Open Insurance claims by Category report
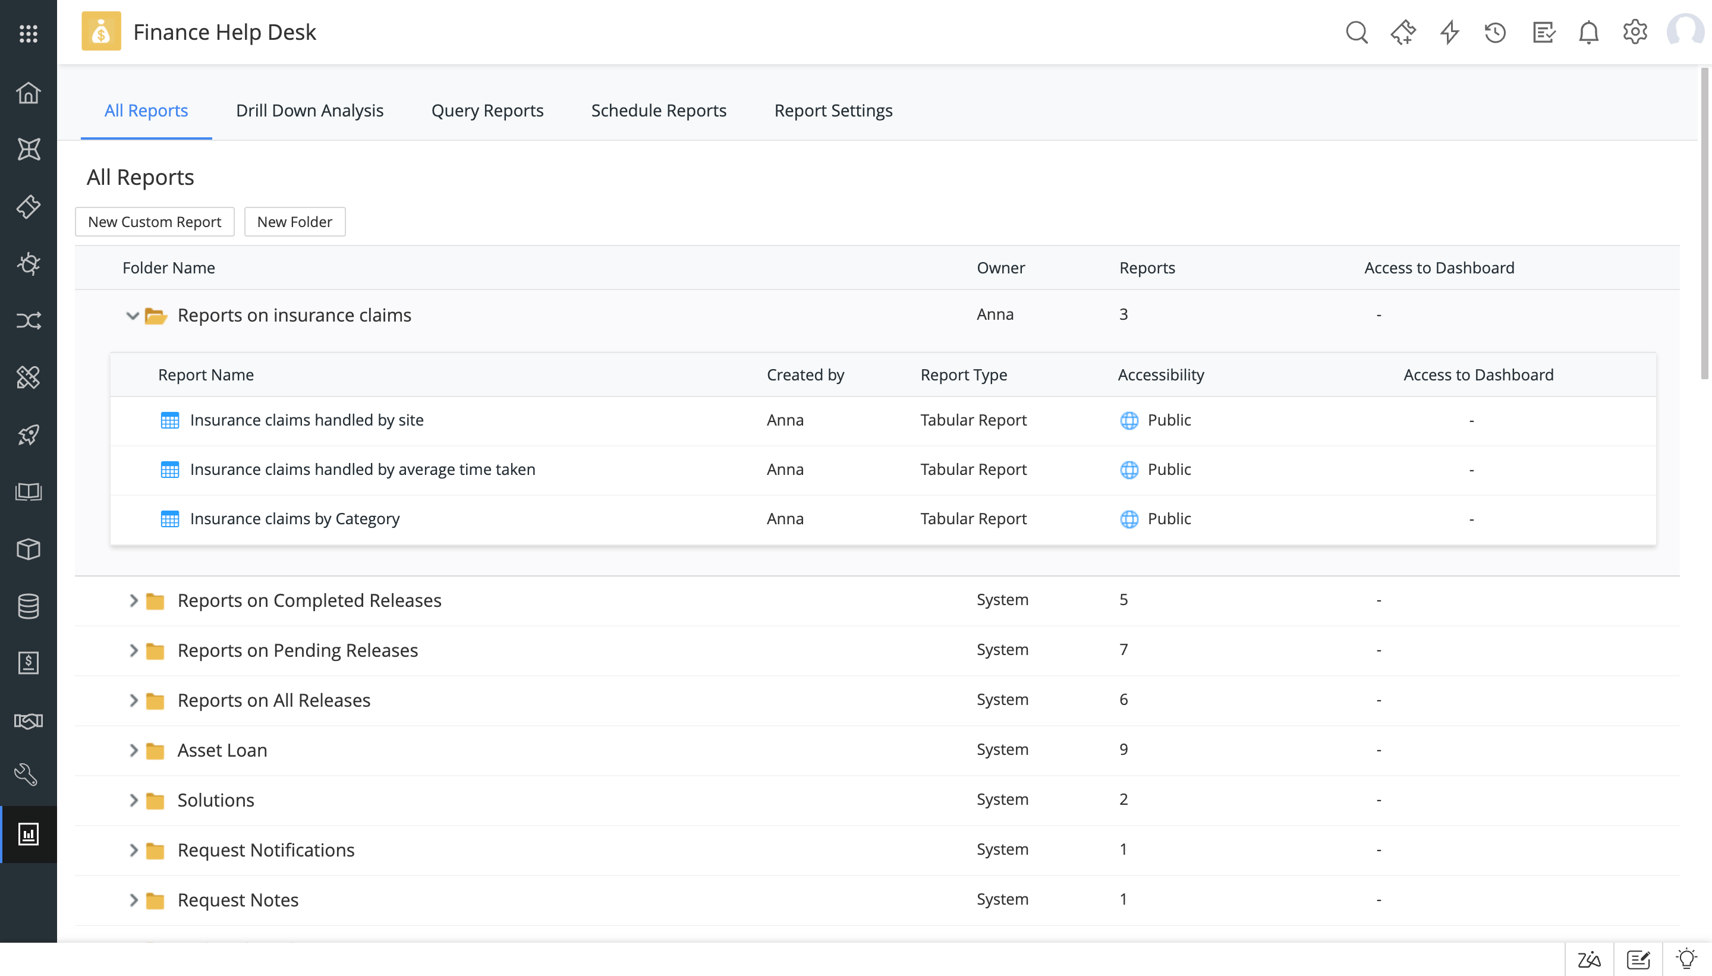 294,519
